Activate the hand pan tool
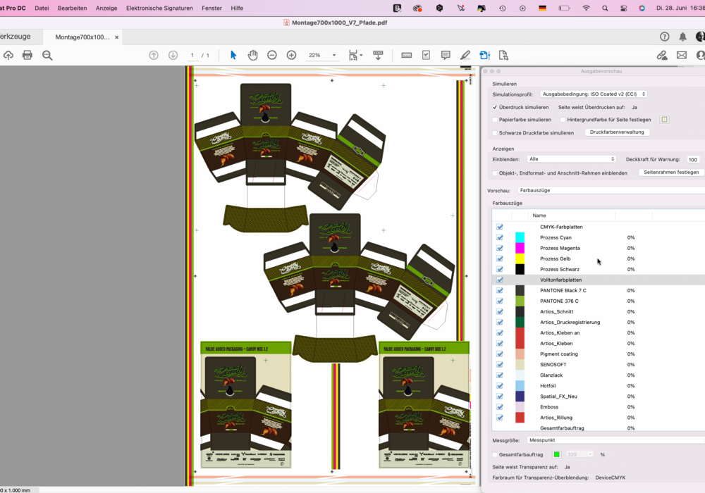The height and width of the screenshot is (493, 705). click(x=252, y=55)
